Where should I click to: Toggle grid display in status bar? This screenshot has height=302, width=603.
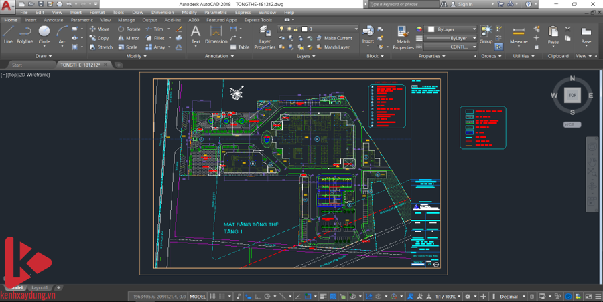pyautogui.click(x=212, y=296)
